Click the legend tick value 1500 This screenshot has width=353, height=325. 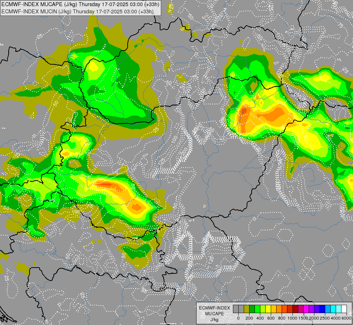point(303,318)
